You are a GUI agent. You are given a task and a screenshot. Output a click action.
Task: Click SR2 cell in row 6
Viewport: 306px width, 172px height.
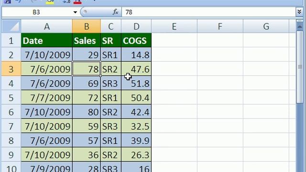(x=111, y=111)
